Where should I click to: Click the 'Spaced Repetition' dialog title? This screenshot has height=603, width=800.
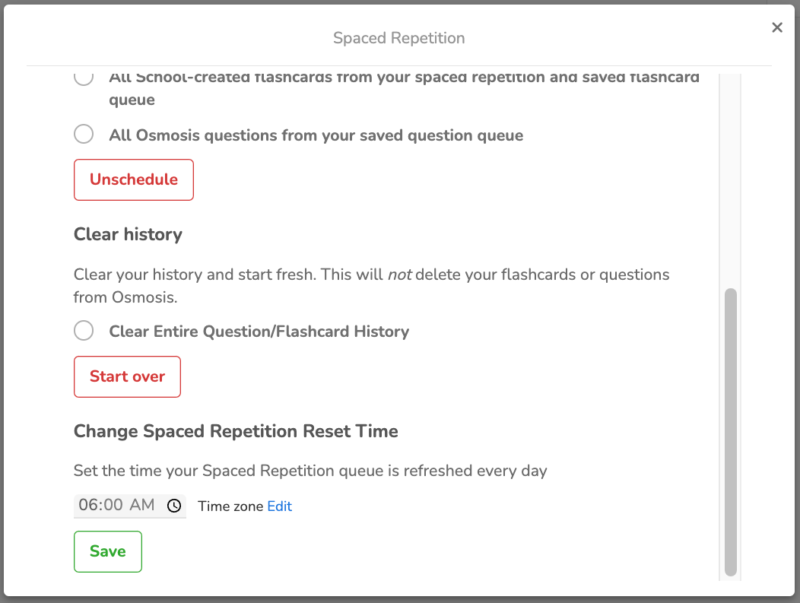point(398,38)
